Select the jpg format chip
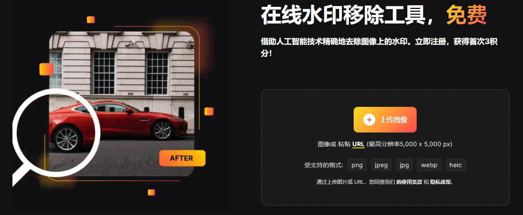The image size is (523, 215). (404, 165)
